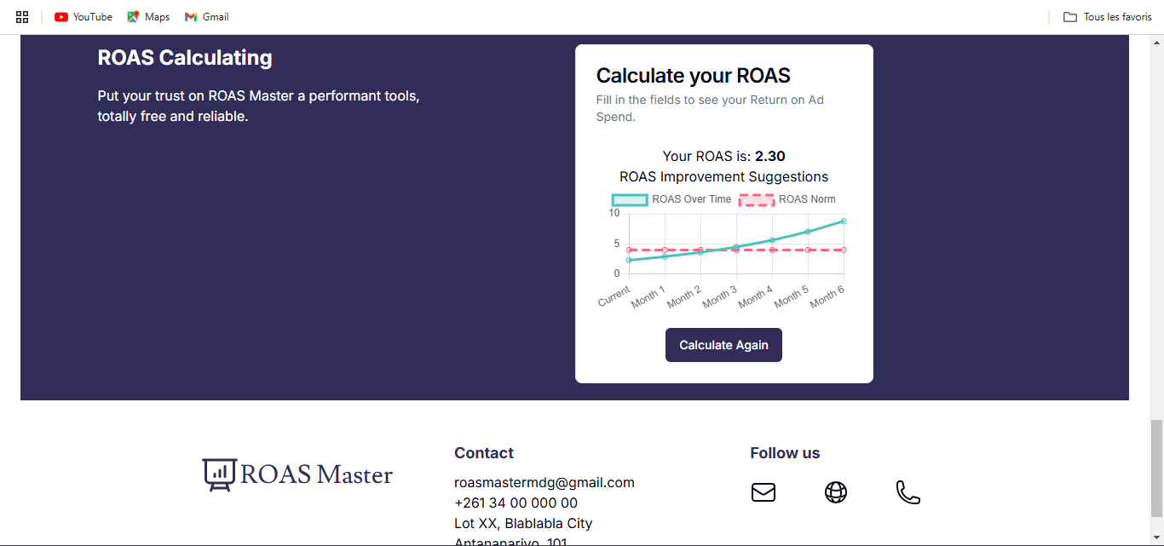This screenshot has height=546, width=1164.
Task: Open the Gmail bookmark
Action: [x=207, y=17]
